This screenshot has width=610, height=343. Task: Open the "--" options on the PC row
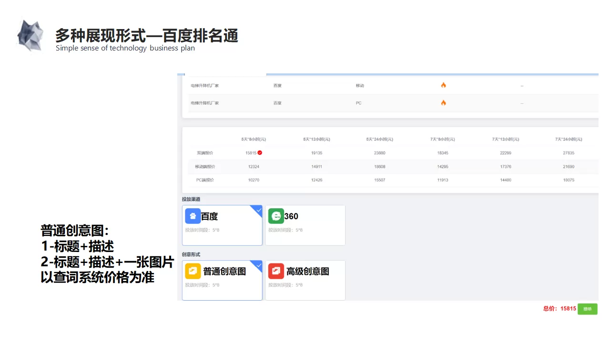[521, 103]
